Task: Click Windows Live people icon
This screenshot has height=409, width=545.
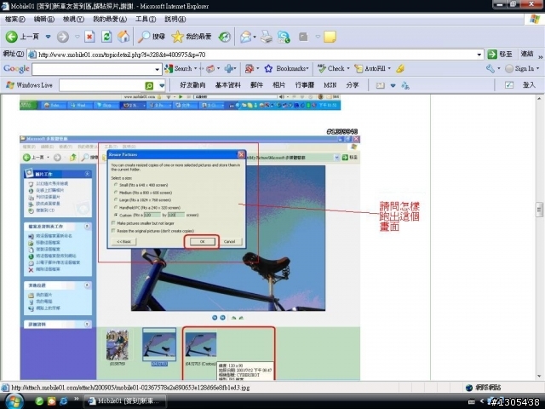Action: point(405,85)
